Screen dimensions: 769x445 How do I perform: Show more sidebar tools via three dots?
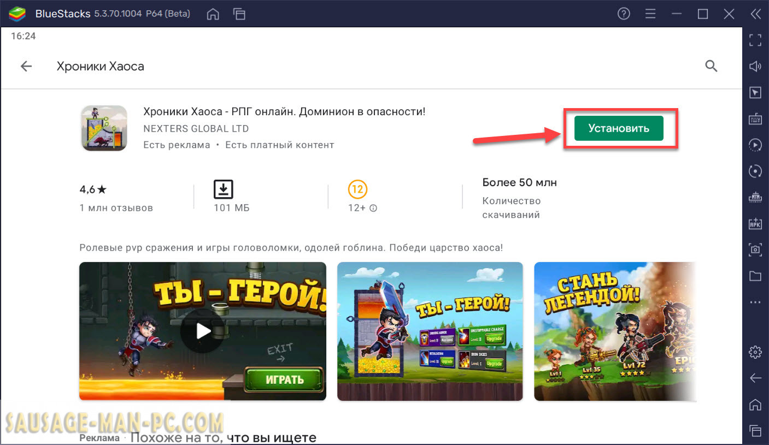[x=755, y=302]
